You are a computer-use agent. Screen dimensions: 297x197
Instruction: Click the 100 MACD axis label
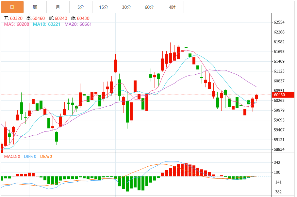pos(277,173)
